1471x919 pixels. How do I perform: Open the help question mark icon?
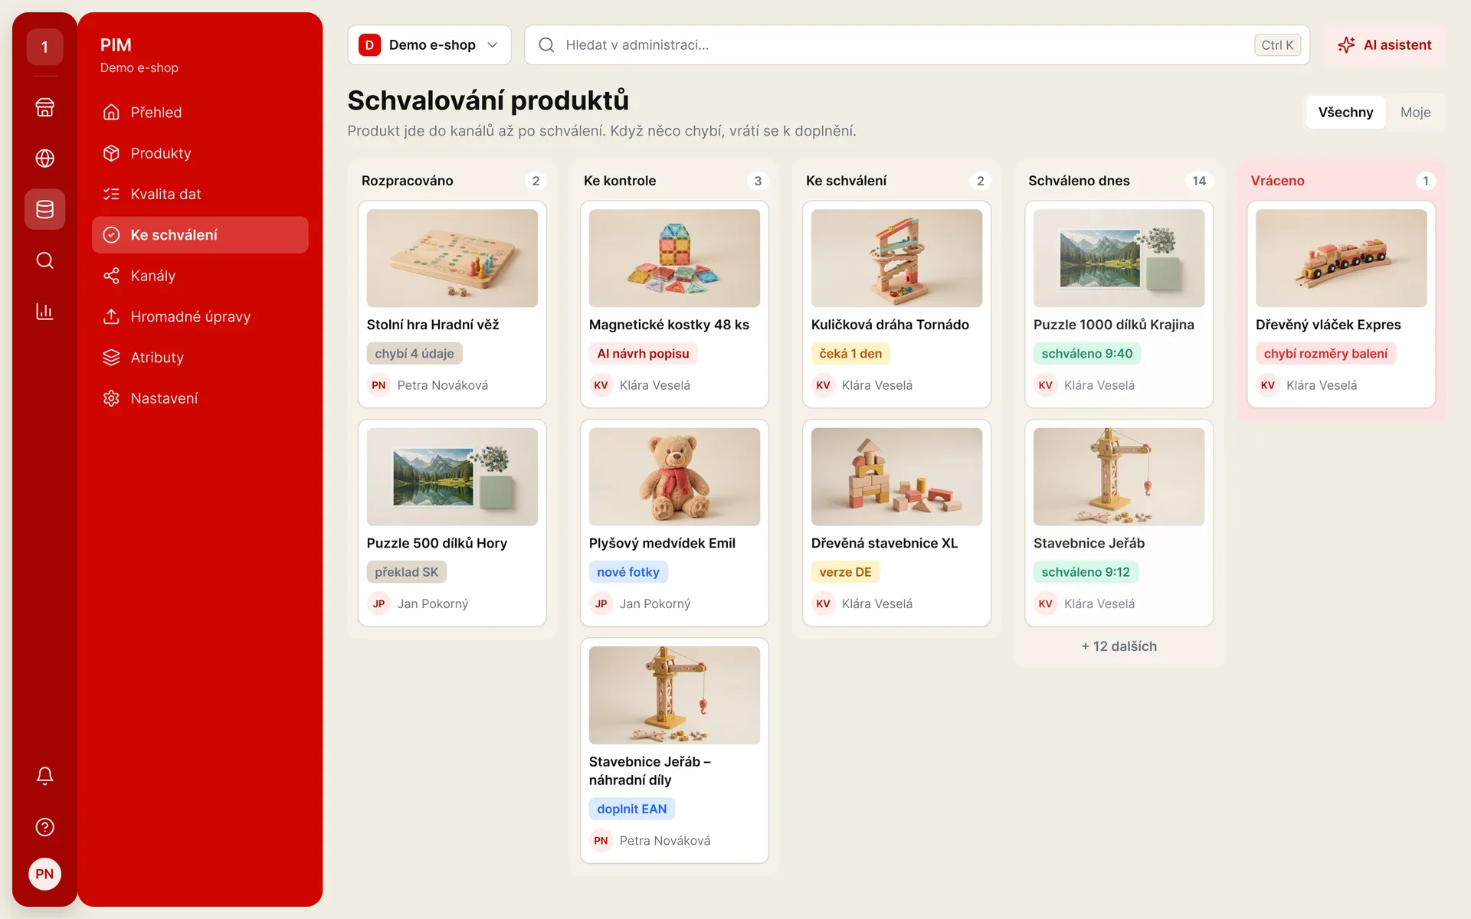point(44,827)
